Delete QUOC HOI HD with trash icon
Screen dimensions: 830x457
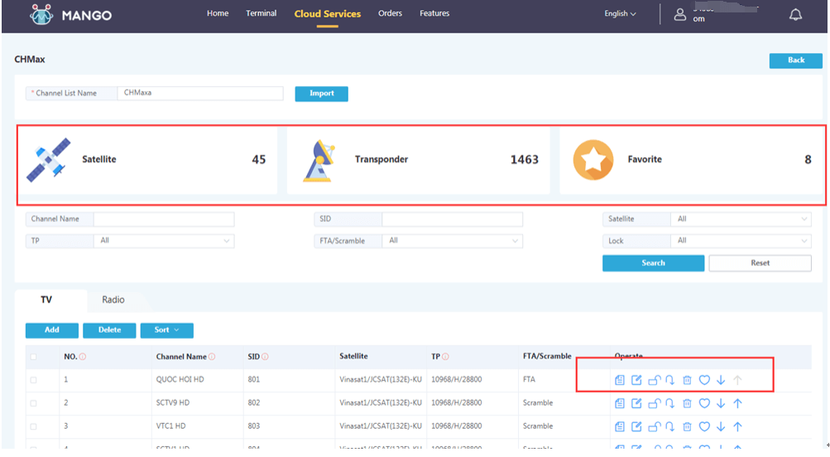687,380
